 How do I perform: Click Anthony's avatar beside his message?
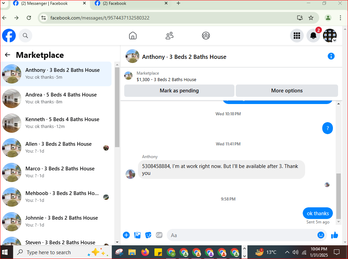click(130, 174)
